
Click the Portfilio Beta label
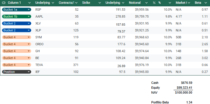160,102
